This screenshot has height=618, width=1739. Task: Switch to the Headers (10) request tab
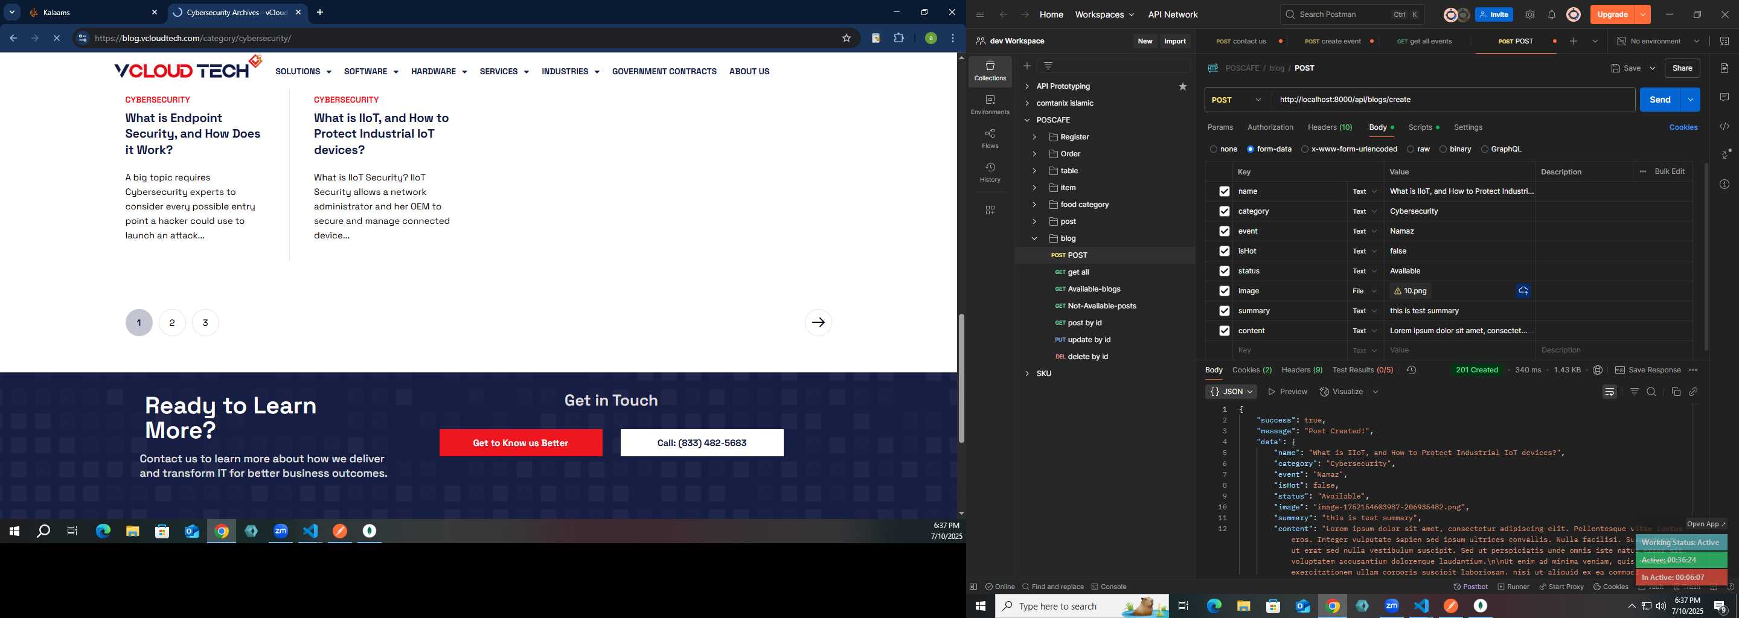1330,127
